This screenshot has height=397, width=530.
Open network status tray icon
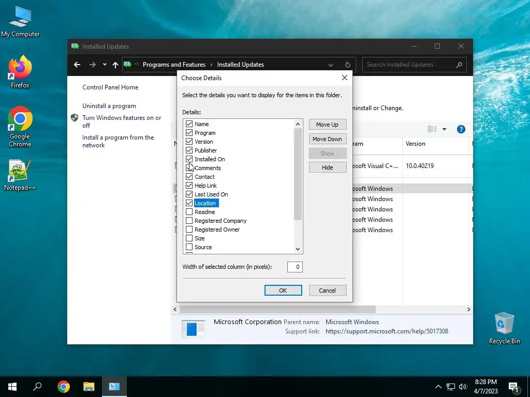pyautogui.click(x=451, y=387)
